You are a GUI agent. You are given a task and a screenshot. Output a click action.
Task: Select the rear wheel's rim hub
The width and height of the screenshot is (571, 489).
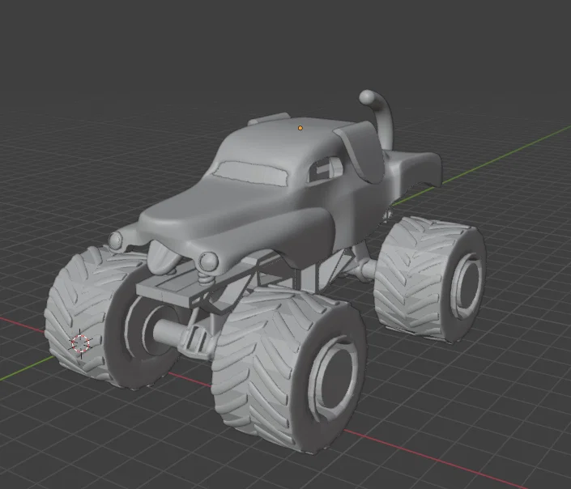pyautogui.click(x=467, y=284)
